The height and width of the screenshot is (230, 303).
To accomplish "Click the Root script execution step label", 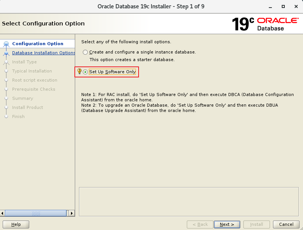I will pyautogui.click(x=35, y=80).
